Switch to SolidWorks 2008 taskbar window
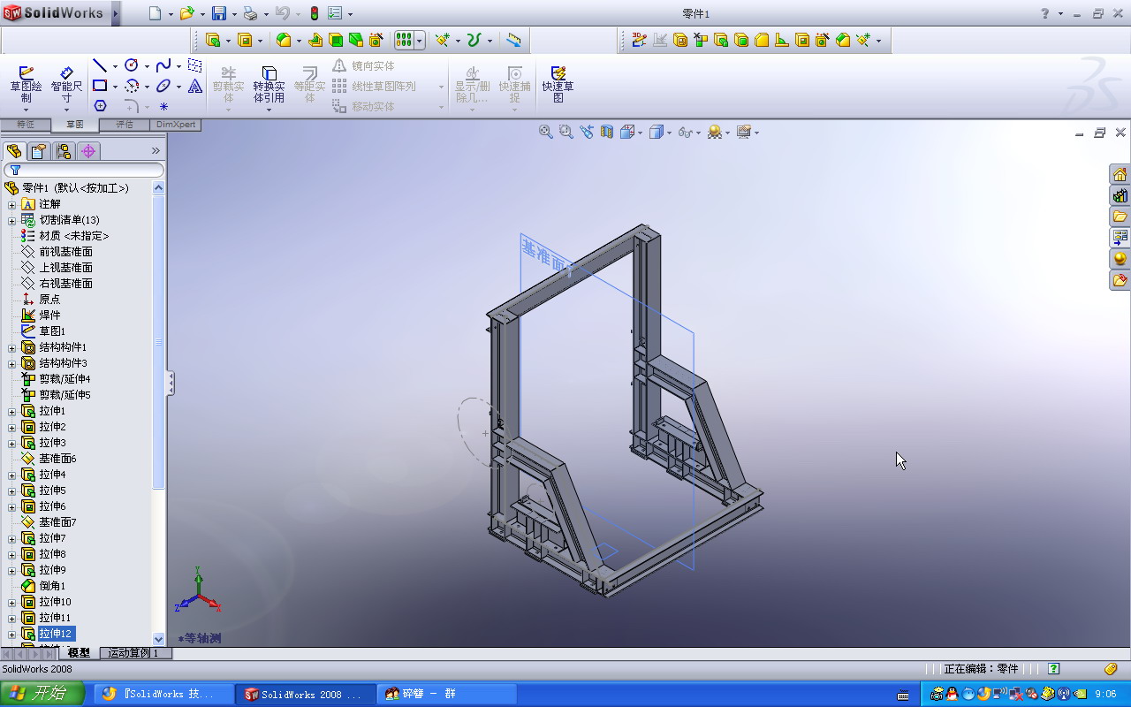 click(305, 694)
